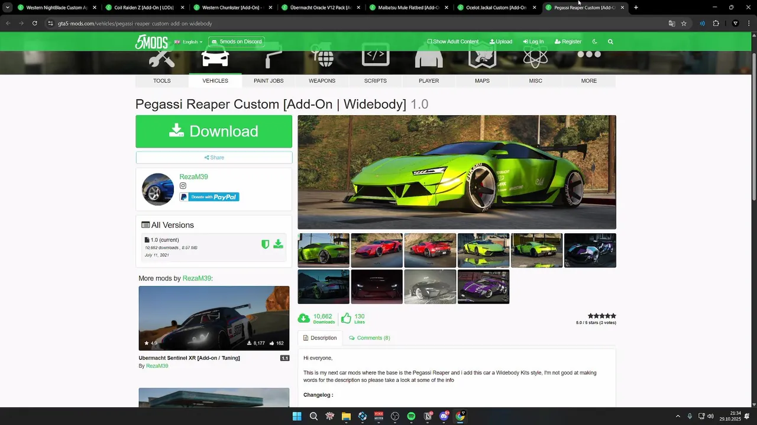Open Spotify from the taskbar
Viewport: 757px width, 425px height.
click(x=411, y=416)
